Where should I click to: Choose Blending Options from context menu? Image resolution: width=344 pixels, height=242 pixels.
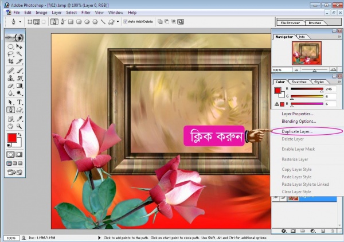pyautogui.click(x=299, y=122)
